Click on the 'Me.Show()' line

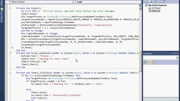[x=27, y=47]
